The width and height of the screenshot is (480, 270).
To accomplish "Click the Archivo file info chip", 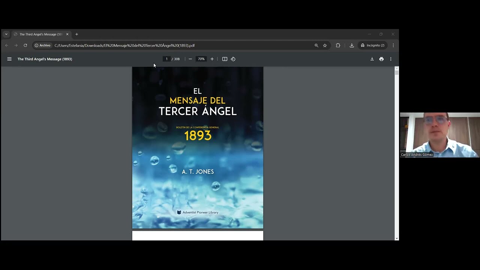I will point(43,45).
